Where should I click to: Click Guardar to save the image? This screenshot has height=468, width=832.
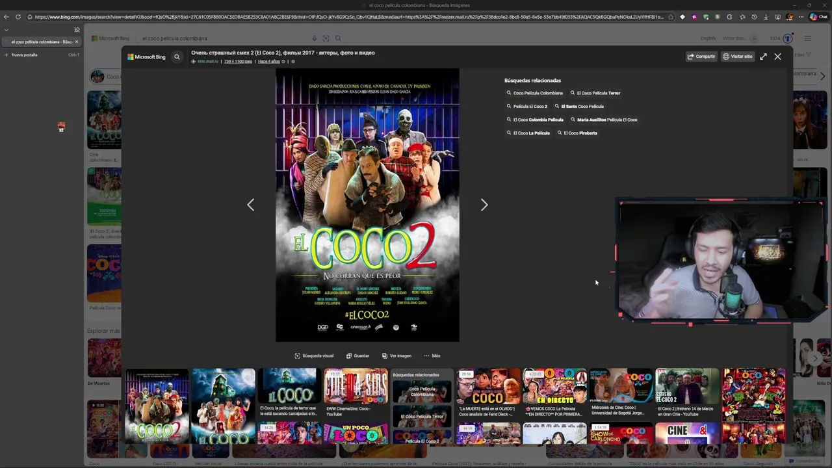[x=358, y=356]
